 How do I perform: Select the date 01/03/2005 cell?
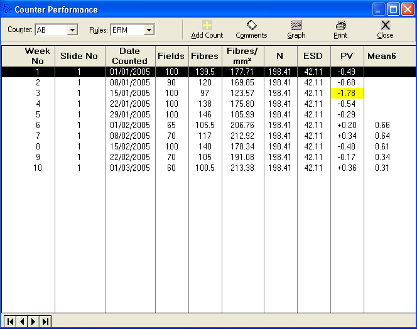tap(130, 168)
